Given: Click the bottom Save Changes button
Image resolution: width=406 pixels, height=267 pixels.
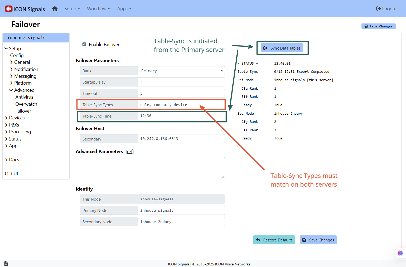Looking at the screenshot, I should 318,240.
